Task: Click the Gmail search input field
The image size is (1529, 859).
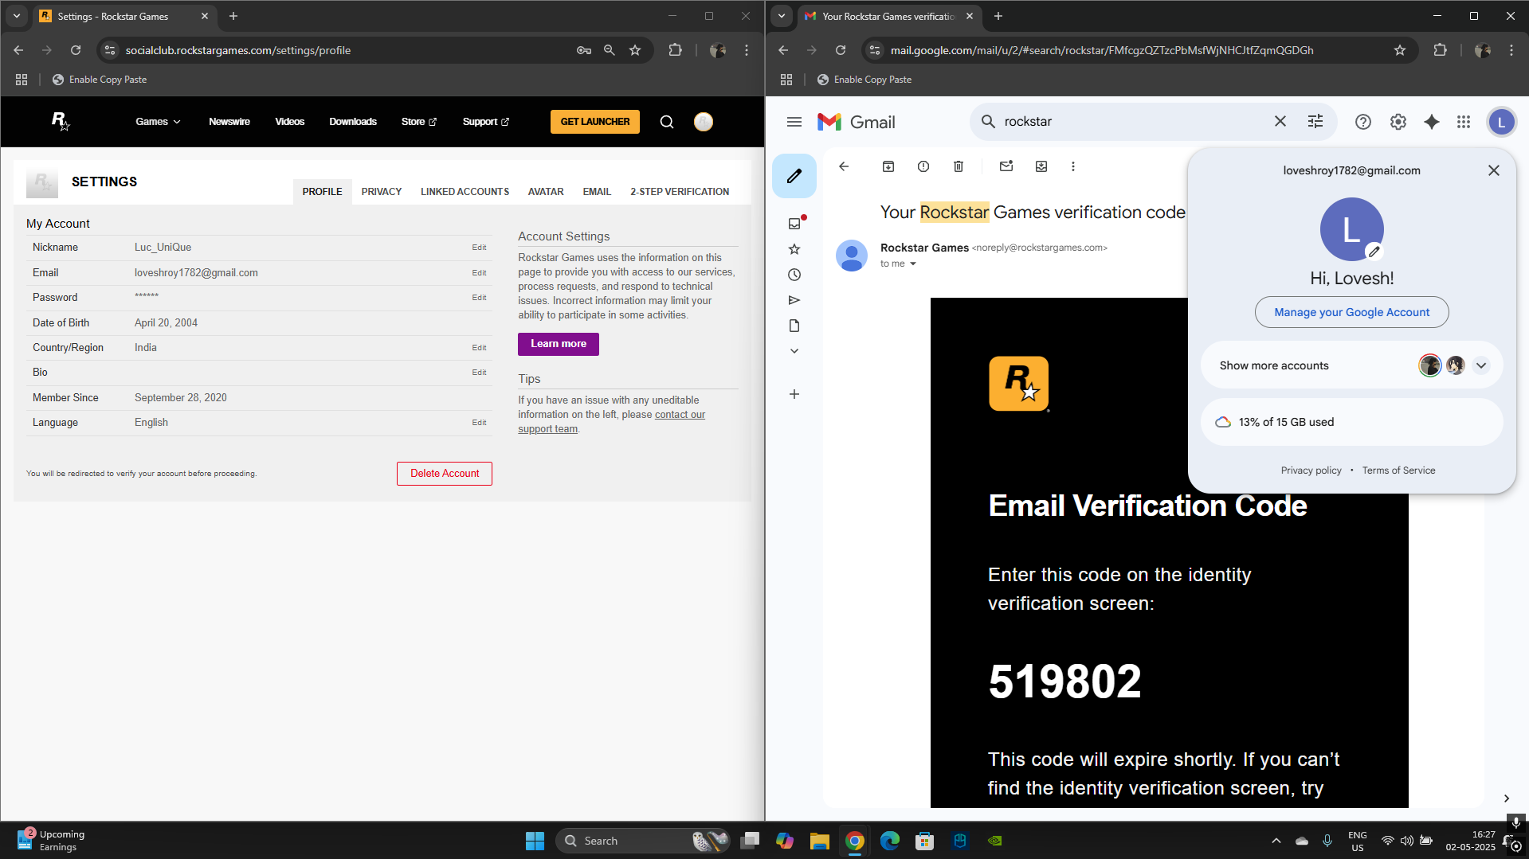Action: (1134, 121)
